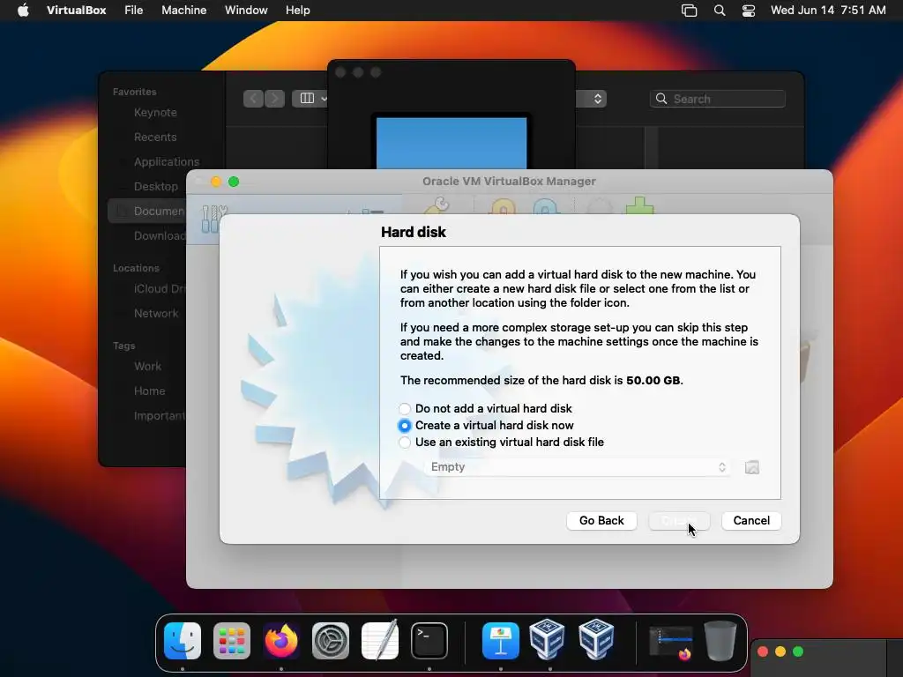
Task: Select the Work tag in Finder sidebar
Action: (147, 366)
